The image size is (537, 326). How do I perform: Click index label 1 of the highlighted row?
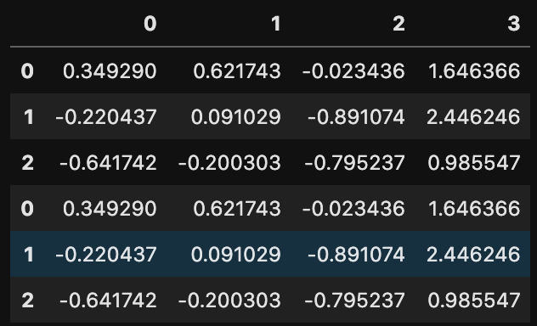point(29,255)
